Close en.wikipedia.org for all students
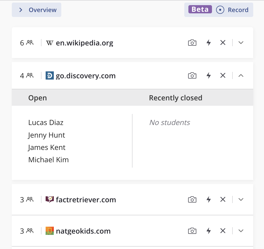This screenshot has height=249, width=264. pos(223,43)
